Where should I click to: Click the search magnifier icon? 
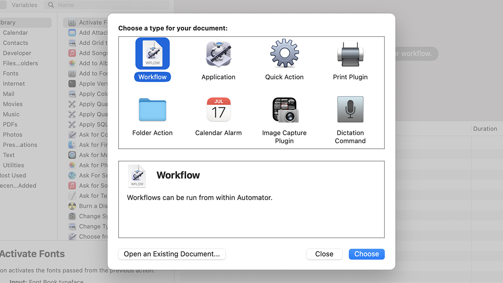pos(51,5)
